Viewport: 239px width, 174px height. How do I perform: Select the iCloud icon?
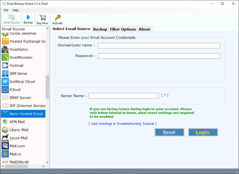tap(5, 89)
